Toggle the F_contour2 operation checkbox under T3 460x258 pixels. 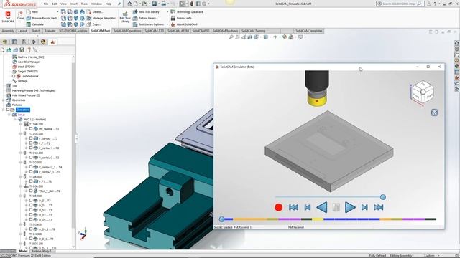point(31,157)
